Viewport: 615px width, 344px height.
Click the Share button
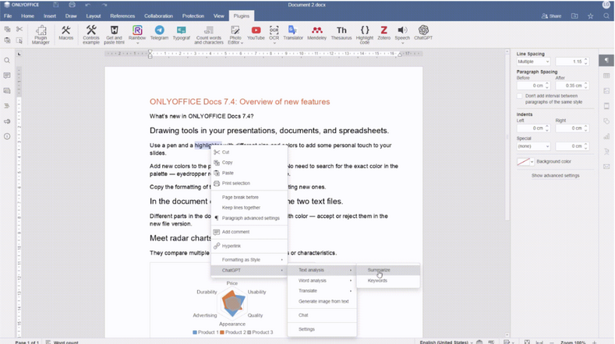(x=551, y=16)
